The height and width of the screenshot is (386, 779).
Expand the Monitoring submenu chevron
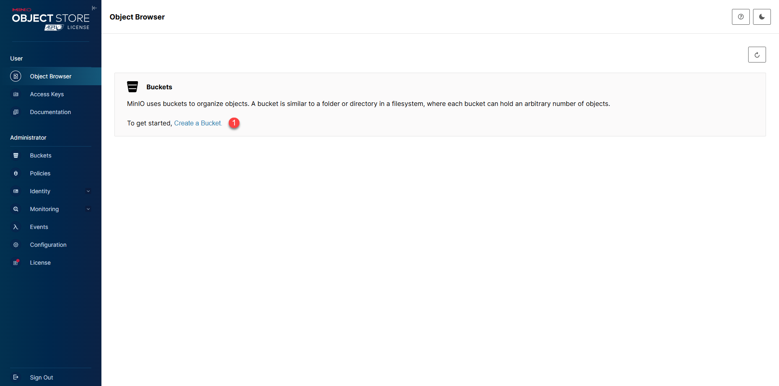tap(88, 209)
